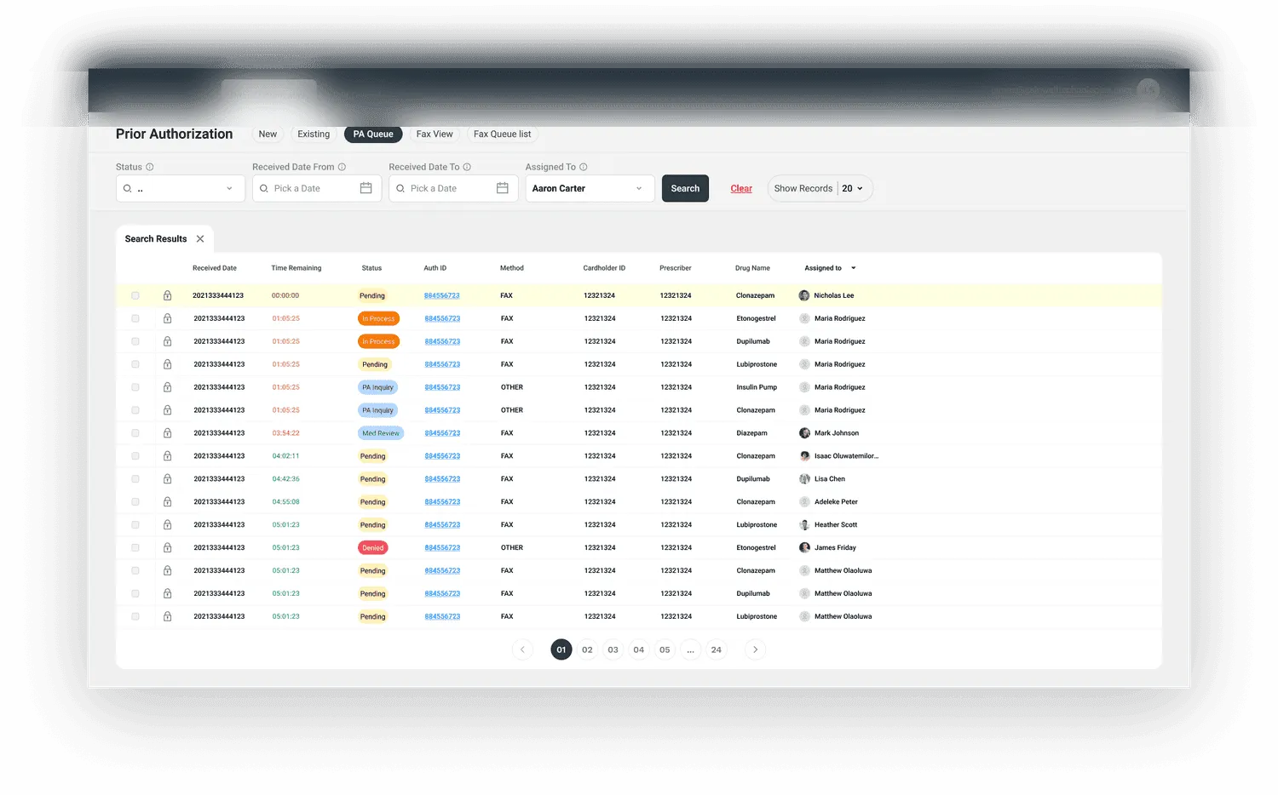Click the Clear link
This screenshot has height=795, width=1278.
[741, 189]
